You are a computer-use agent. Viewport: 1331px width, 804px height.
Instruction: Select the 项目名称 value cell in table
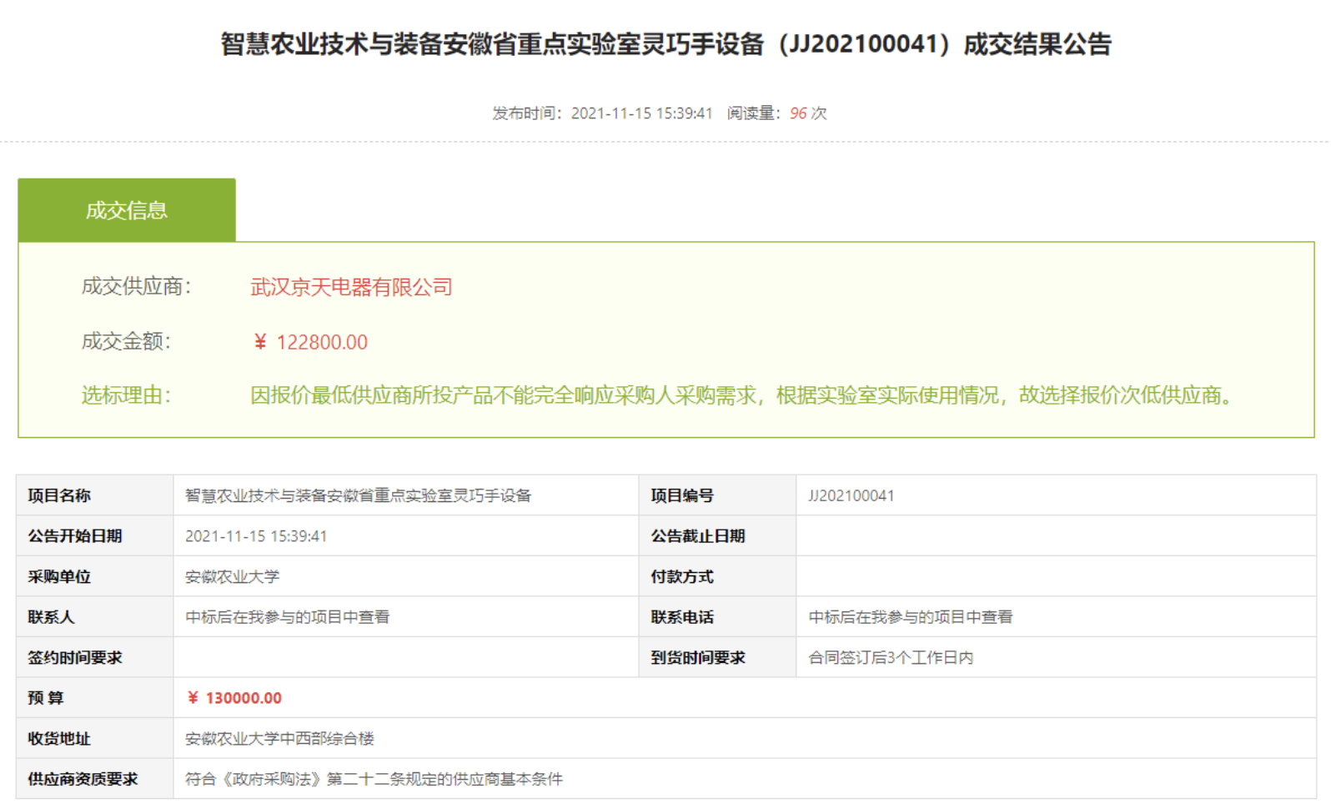(x=406, y=495)
